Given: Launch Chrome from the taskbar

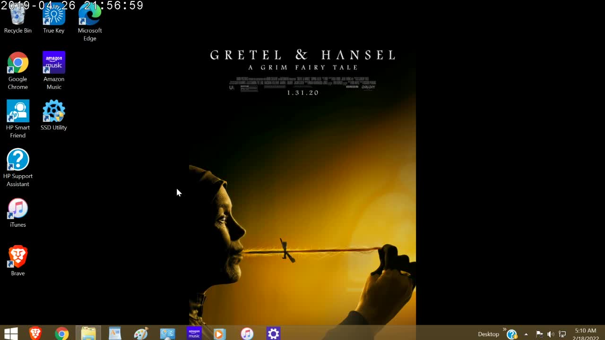Looking at the screenshot, I should click(61, 333).
